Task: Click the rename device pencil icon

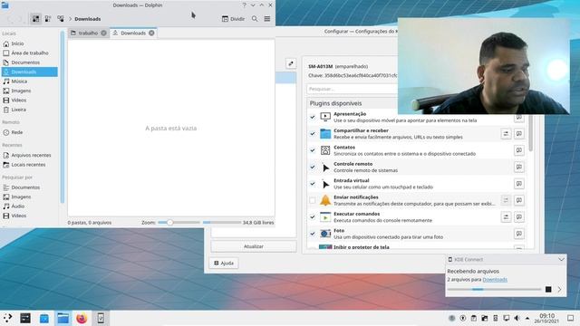Action: 291,63
